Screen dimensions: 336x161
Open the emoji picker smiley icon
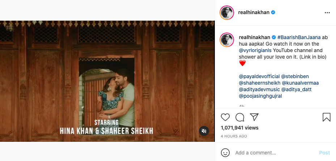(x=225, y=153)
